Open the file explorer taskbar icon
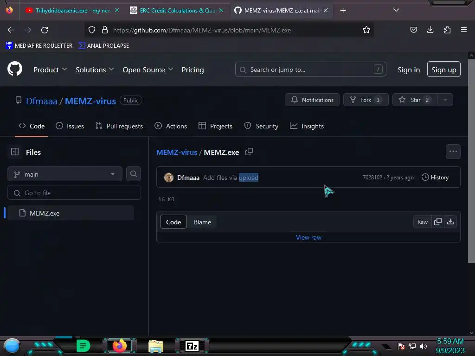Screen dimensions: 475x356 point(156,346)
